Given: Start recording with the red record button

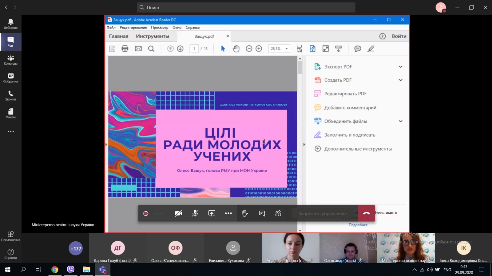Looking at the screenshot, I should coord(146,213).
